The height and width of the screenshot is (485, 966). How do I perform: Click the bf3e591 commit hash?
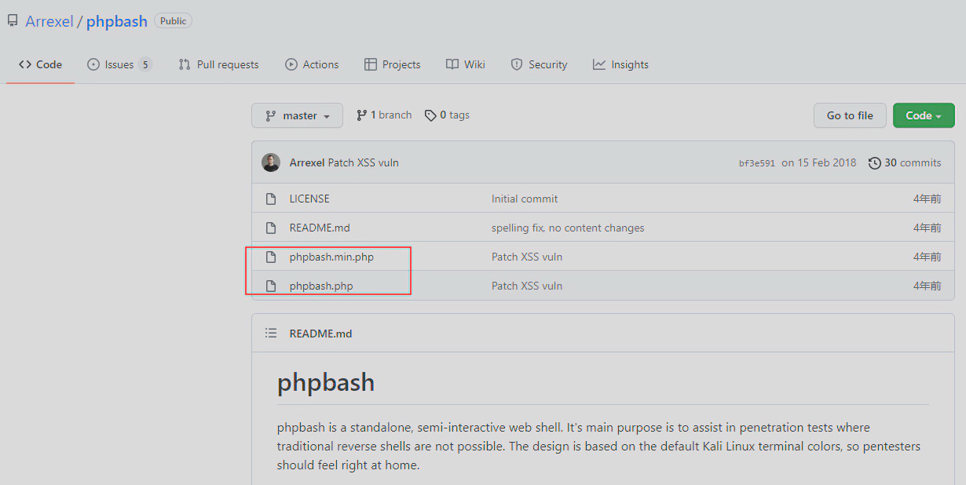pyautogui.click(x=756, y=163)
